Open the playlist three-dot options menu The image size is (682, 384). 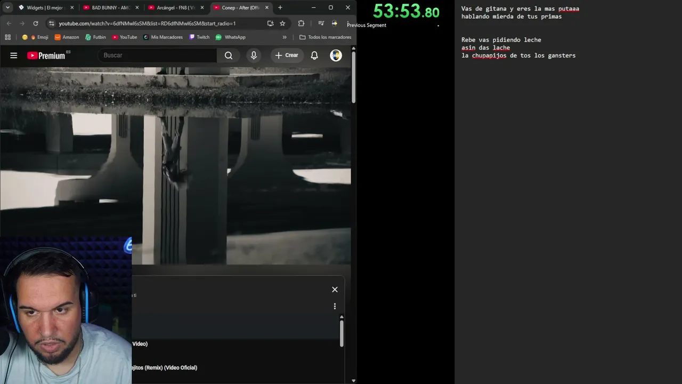click(x=335, y=307)
